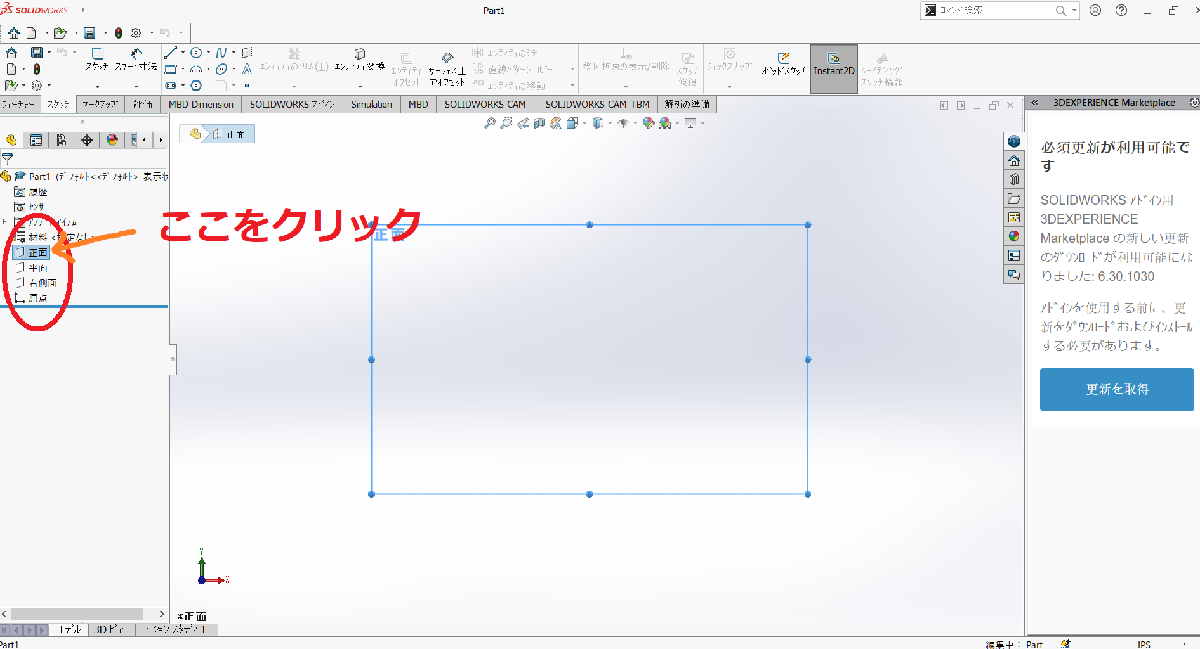Viewport: 1200px width, 649px height.
Task: Open the SOLIDWORKS CAM ribbon tab
Action: [x=485, y=105]
